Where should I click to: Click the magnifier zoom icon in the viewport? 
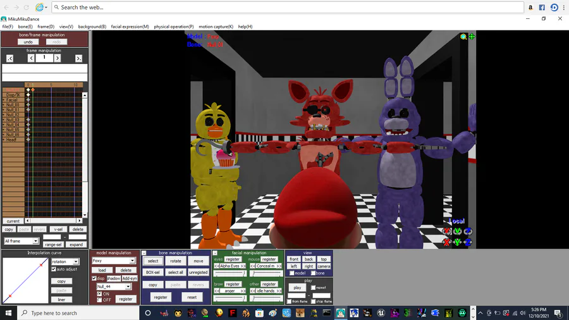tap(463, 37)
